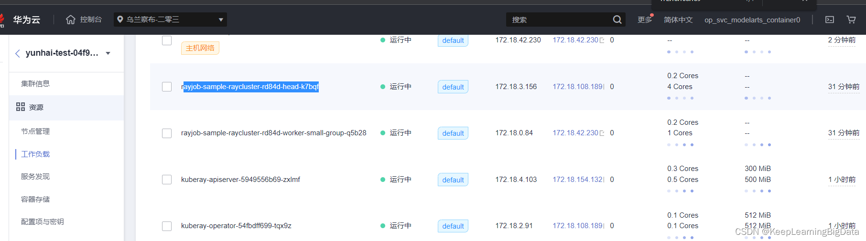Click default namespace tag in head-k7bqf row
The width and height of the screenshot is (866, 241).
453,87
